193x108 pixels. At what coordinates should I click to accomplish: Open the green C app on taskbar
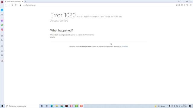(x=76, y=106)
